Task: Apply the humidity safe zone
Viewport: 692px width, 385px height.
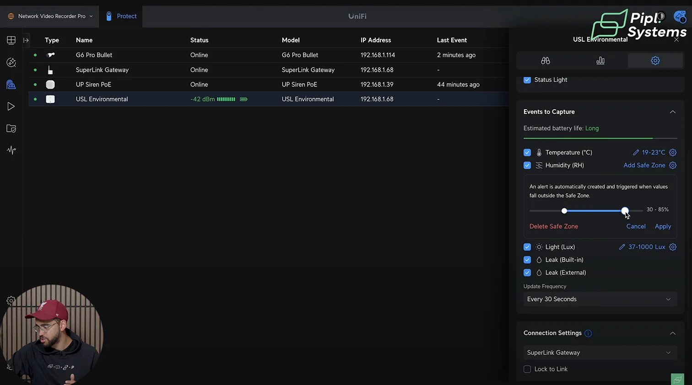Action: coord(663,226)
